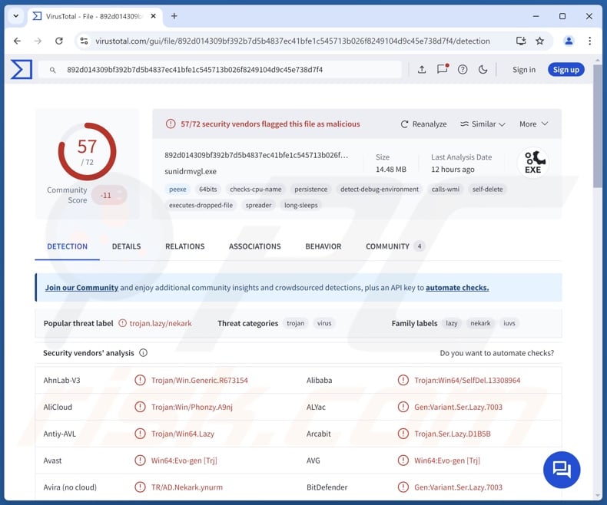Click warning icon next to trojan.lazy/nekark
Viewport: 607px width, 505px height.
click(122, 323)
